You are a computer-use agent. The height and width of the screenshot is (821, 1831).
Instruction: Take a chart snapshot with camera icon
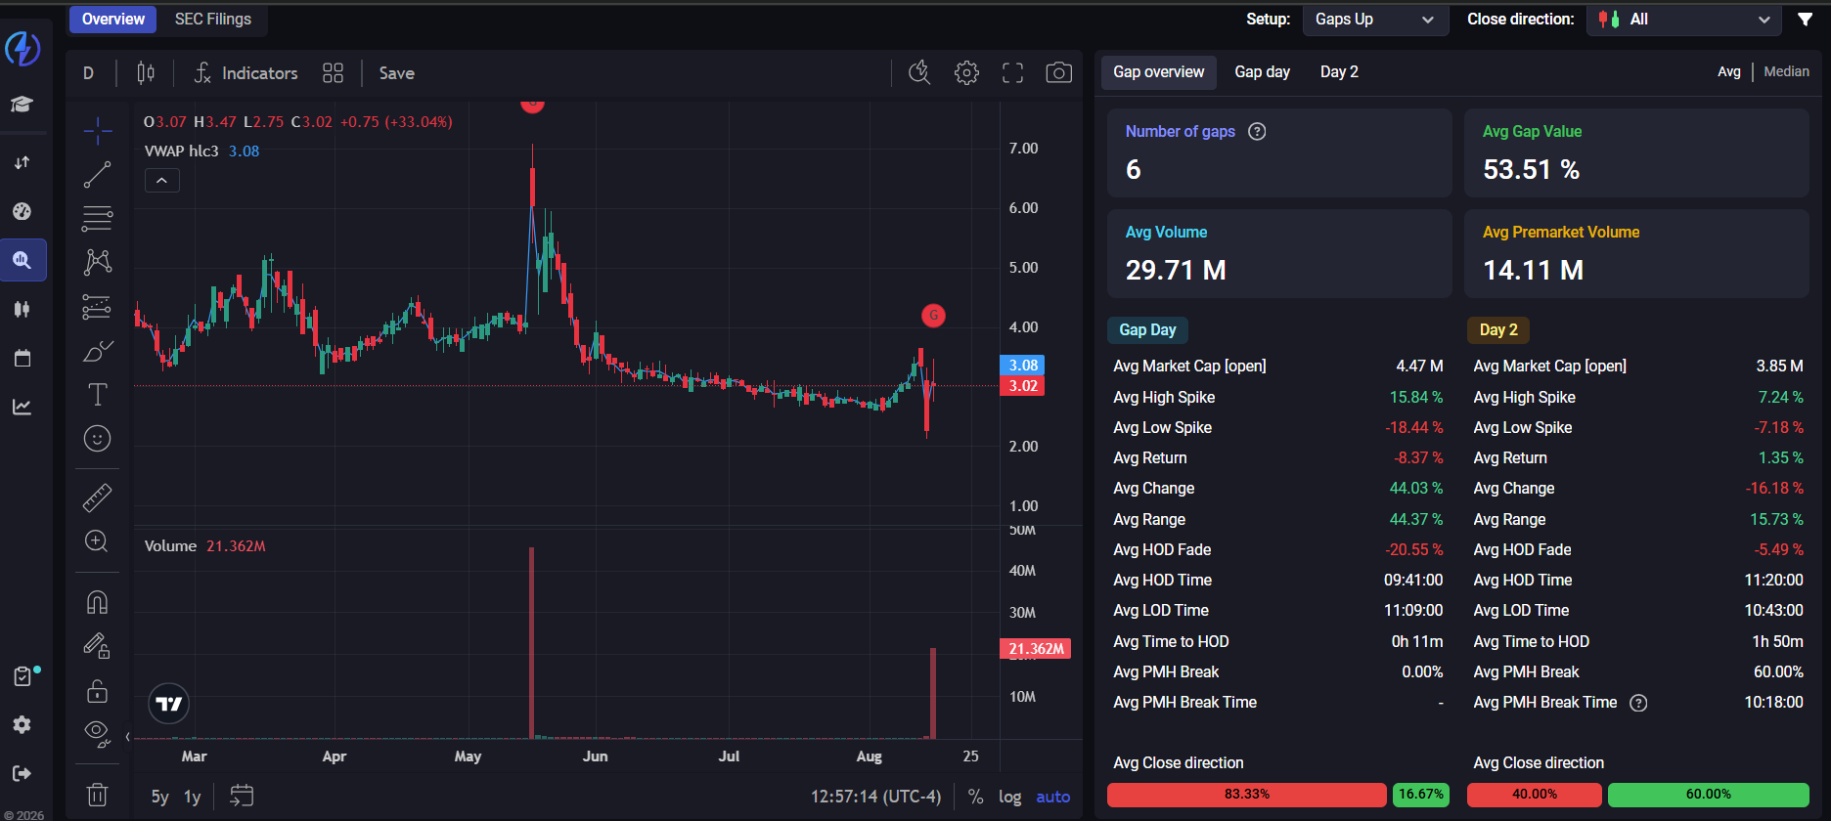(x=1058, y=73)
